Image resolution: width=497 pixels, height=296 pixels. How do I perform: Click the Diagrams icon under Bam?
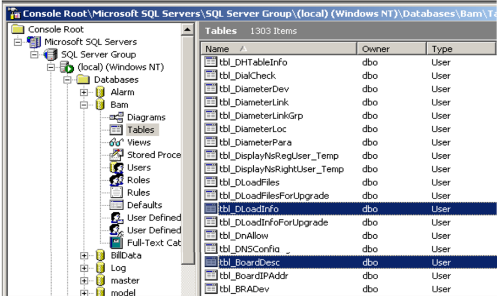point(116,117)
